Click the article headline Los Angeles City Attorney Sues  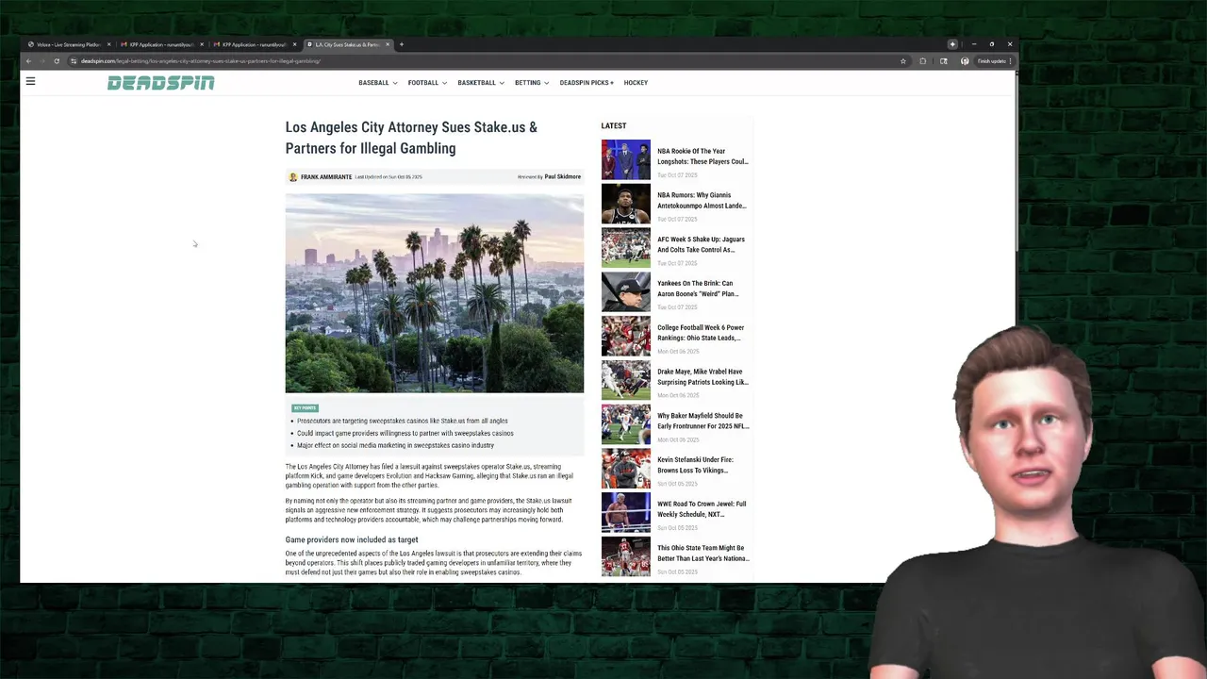[411, 138]
